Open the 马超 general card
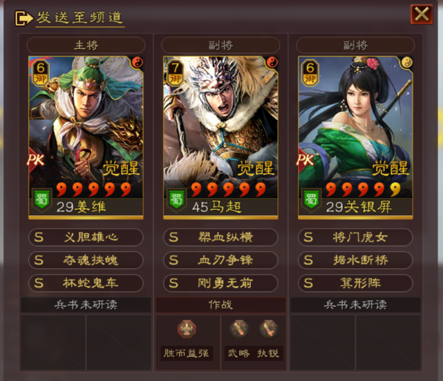The height and width of the screenshot is (381, 443). point(220,137)
